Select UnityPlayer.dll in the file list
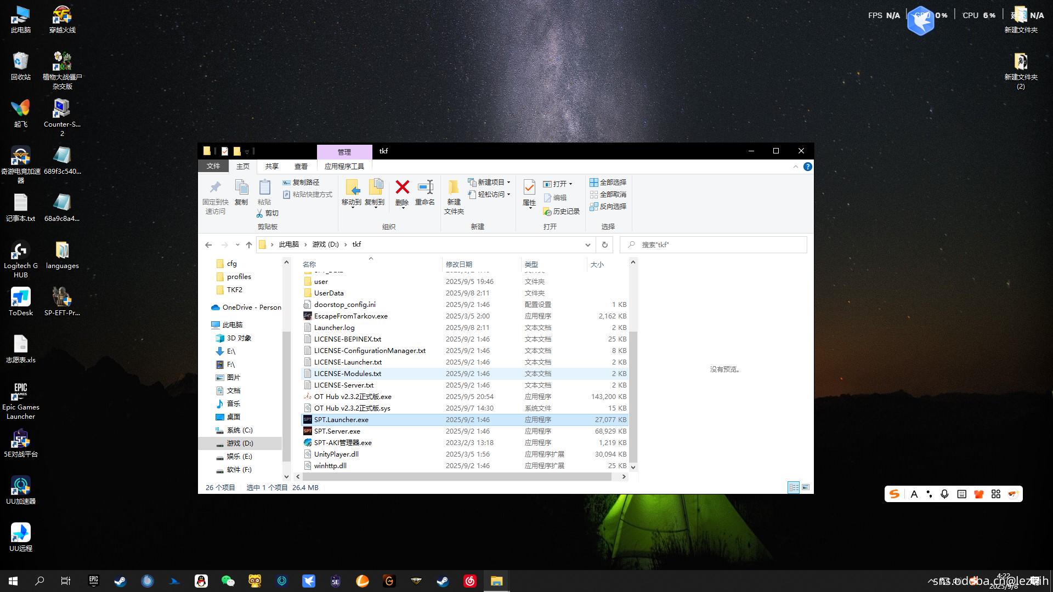The image size is (1053, 592). pos(465,454)
